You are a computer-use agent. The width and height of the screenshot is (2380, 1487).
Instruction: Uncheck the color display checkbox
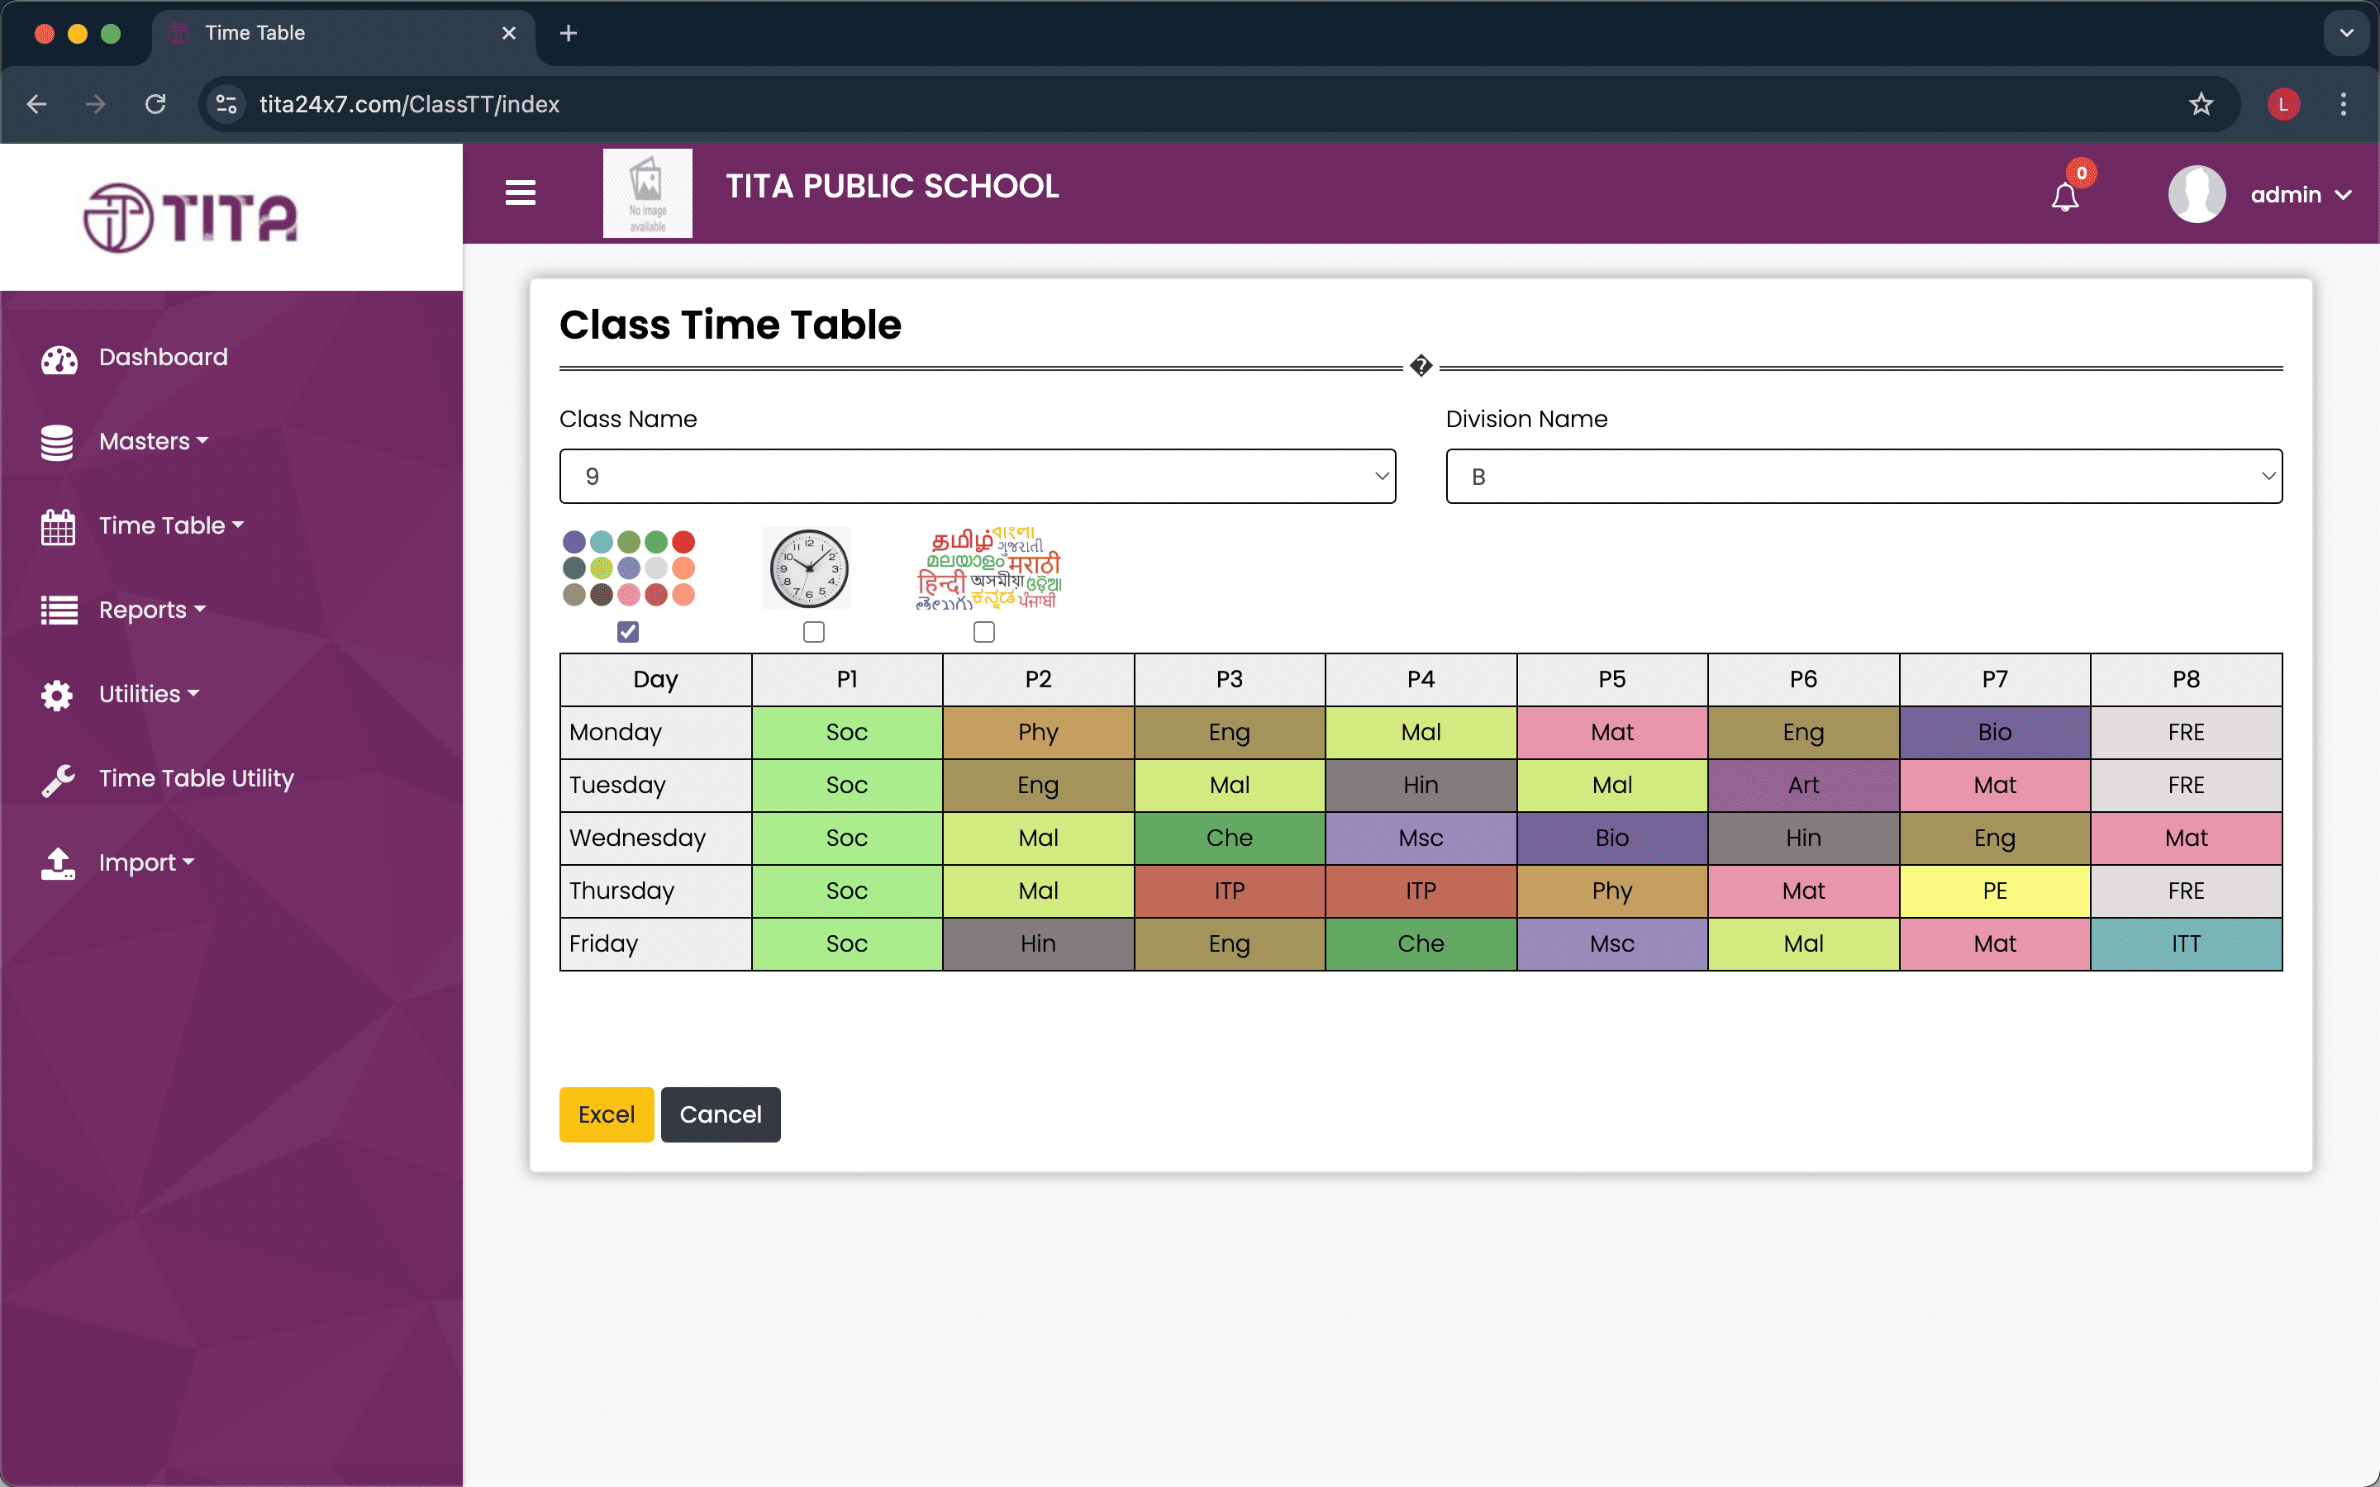(627, 631)
